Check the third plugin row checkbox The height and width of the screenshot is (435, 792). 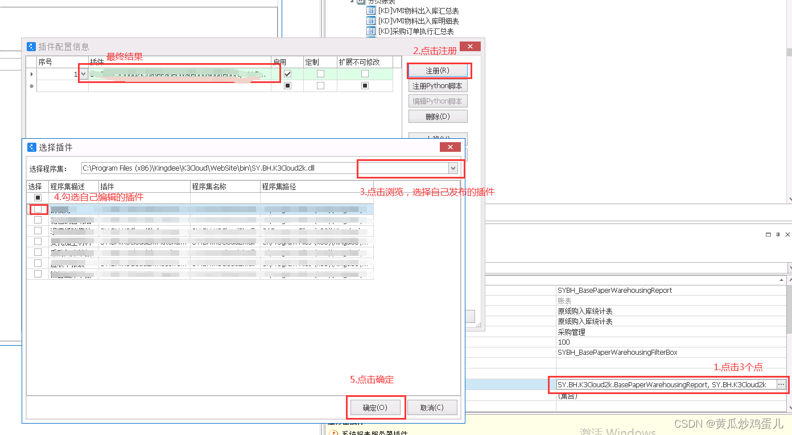coord(38,231)
